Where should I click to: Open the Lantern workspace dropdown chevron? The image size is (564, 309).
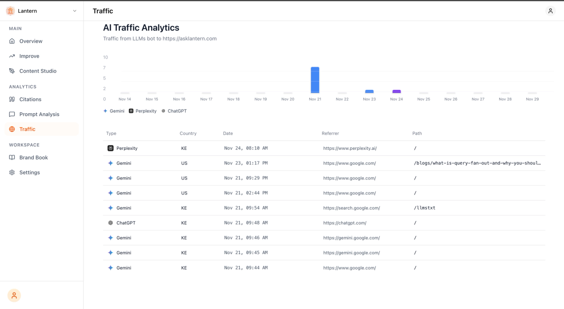[74, 11]
